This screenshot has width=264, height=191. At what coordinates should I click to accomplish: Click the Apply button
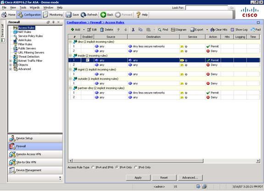click(138, 178)
